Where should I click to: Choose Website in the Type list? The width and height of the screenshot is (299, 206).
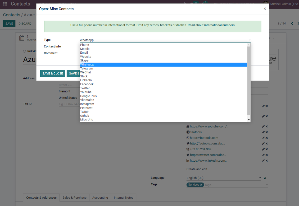coord(164,57)
